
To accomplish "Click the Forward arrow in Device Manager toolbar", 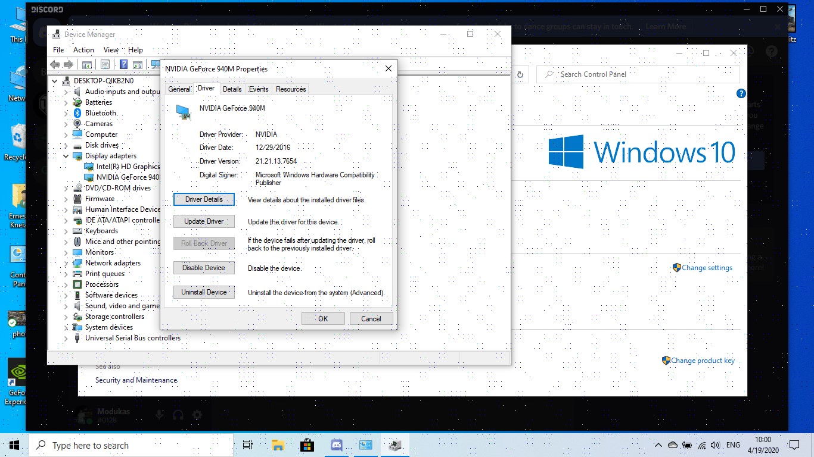I will [69, 64].
